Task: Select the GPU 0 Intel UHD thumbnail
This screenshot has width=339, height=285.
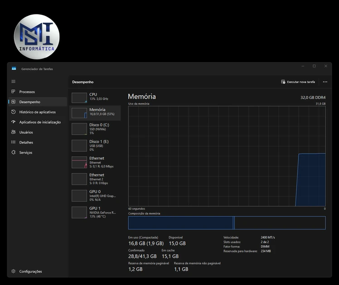Action: 79,196
